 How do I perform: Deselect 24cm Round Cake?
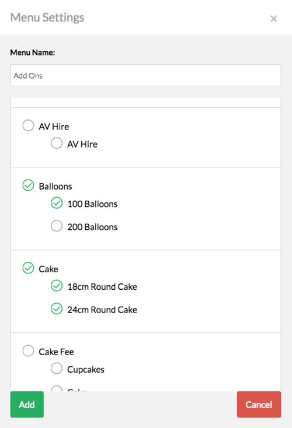pos(57,308)
